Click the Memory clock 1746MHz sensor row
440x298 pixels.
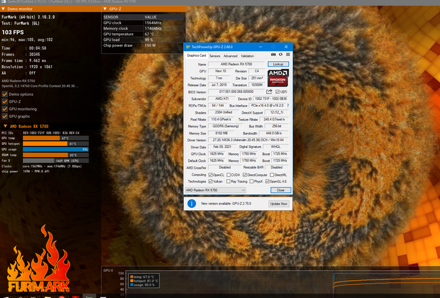[144, 28]
